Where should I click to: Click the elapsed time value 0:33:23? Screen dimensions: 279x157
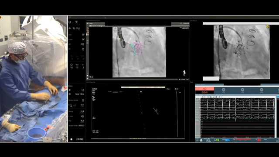point(82,126)
